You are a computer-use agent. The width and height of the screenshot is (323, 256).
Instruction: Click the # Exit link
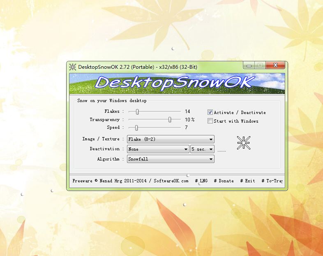tap(248, 181)
